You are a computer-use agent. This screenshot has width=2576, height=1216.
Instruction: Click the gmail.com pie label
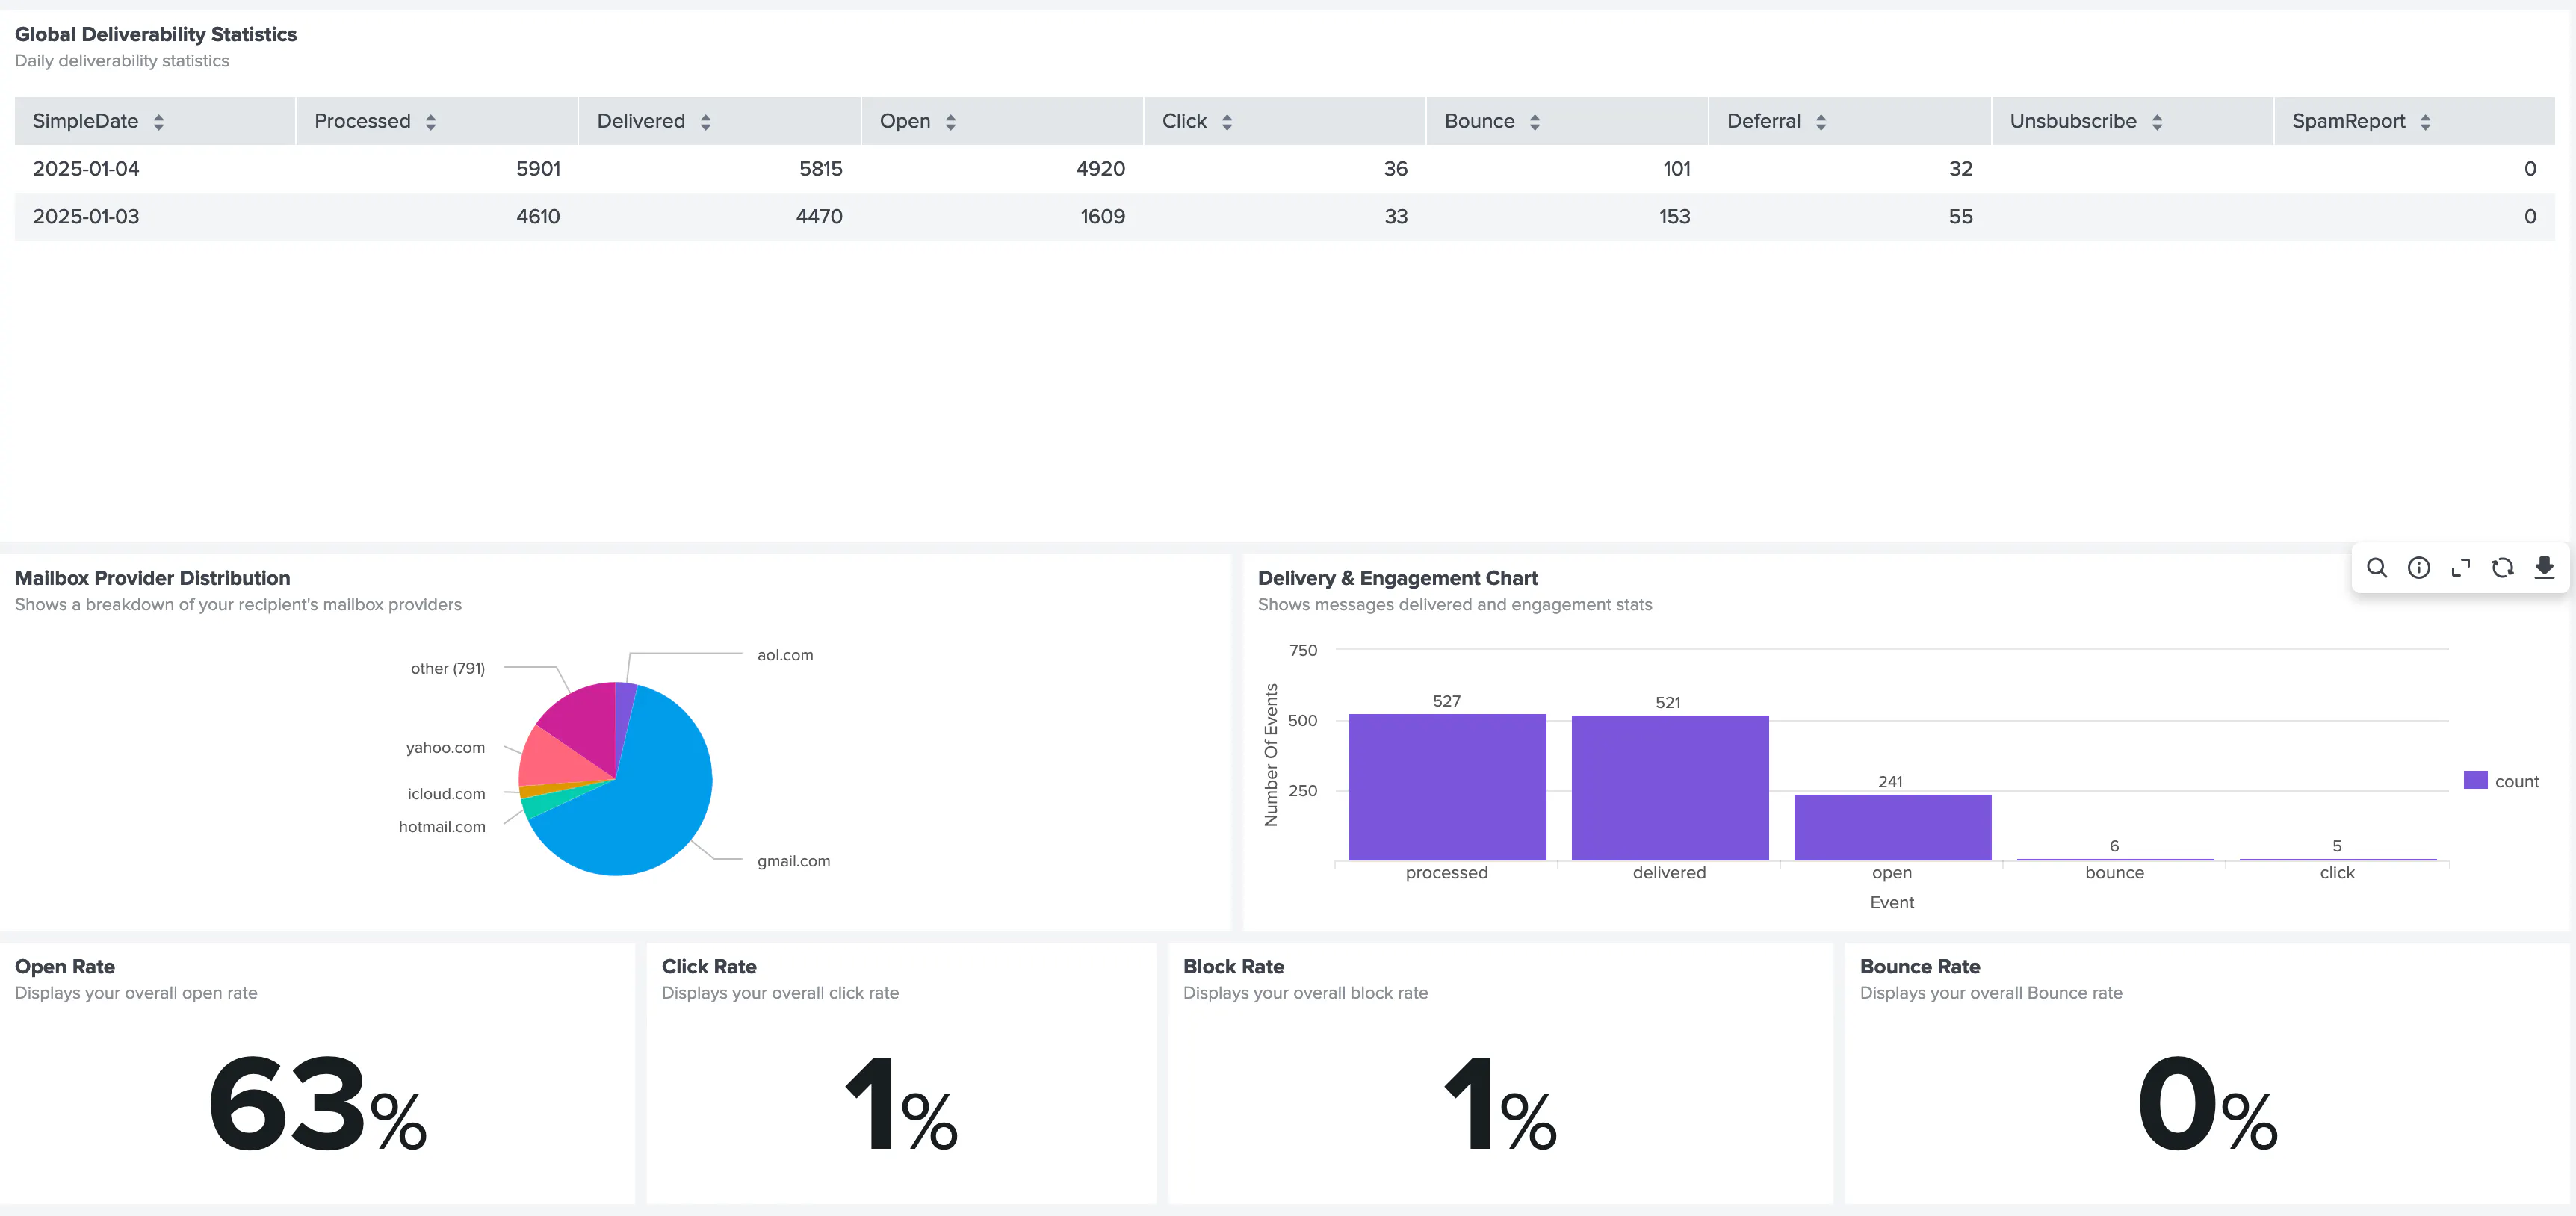coord(794,861)
